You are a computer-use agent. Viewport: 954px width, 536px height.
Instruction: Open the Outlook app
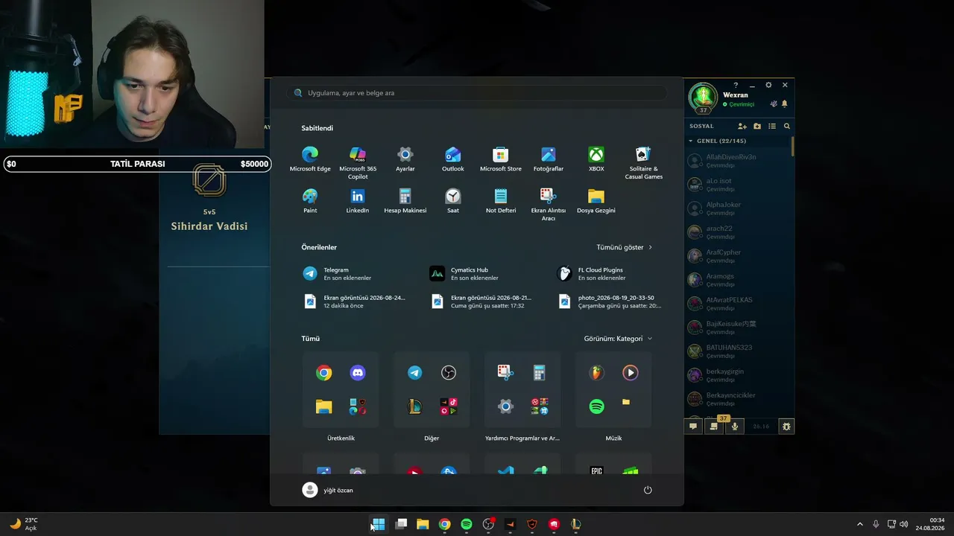coord(453,159)
